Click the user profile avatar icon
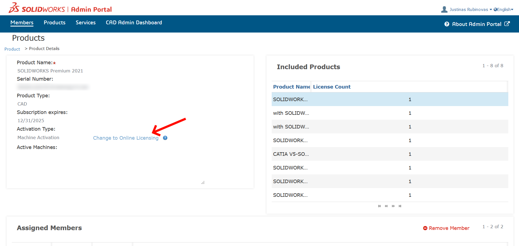 pos(444,9)
